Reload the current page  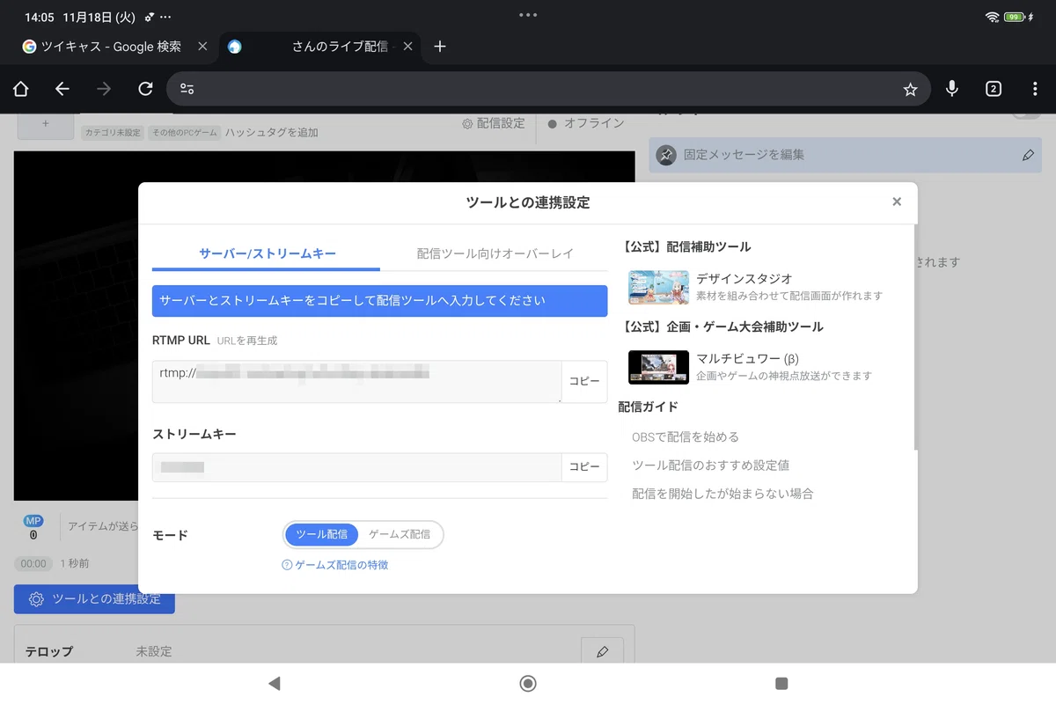pos(146,89)
